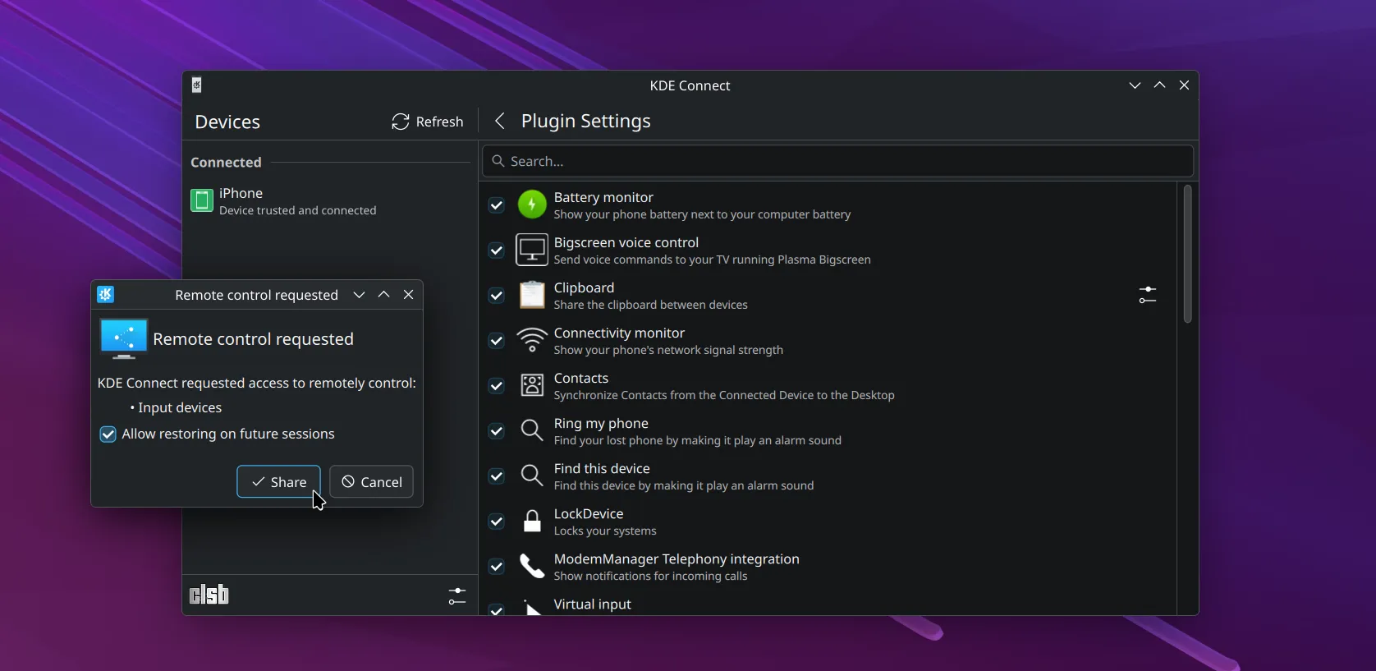Uncheck Allow restoring on future sessions
Image resolution: width=1376 pixels, height=671 pixels.
pos(108,434)
